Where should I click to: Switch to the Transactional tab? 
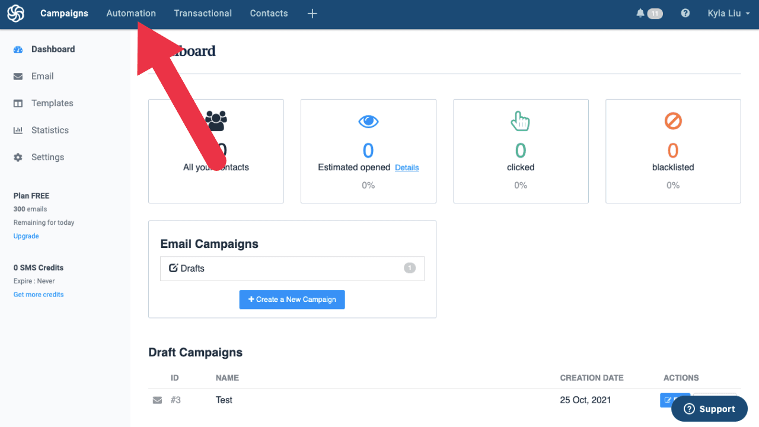203,13
